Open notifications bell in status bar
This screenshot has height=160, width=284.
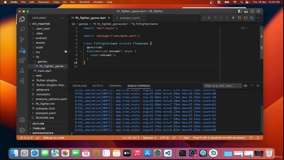pos(258,138)
